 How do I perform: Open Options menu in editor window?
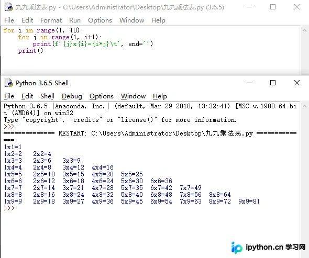coord(100,20)
